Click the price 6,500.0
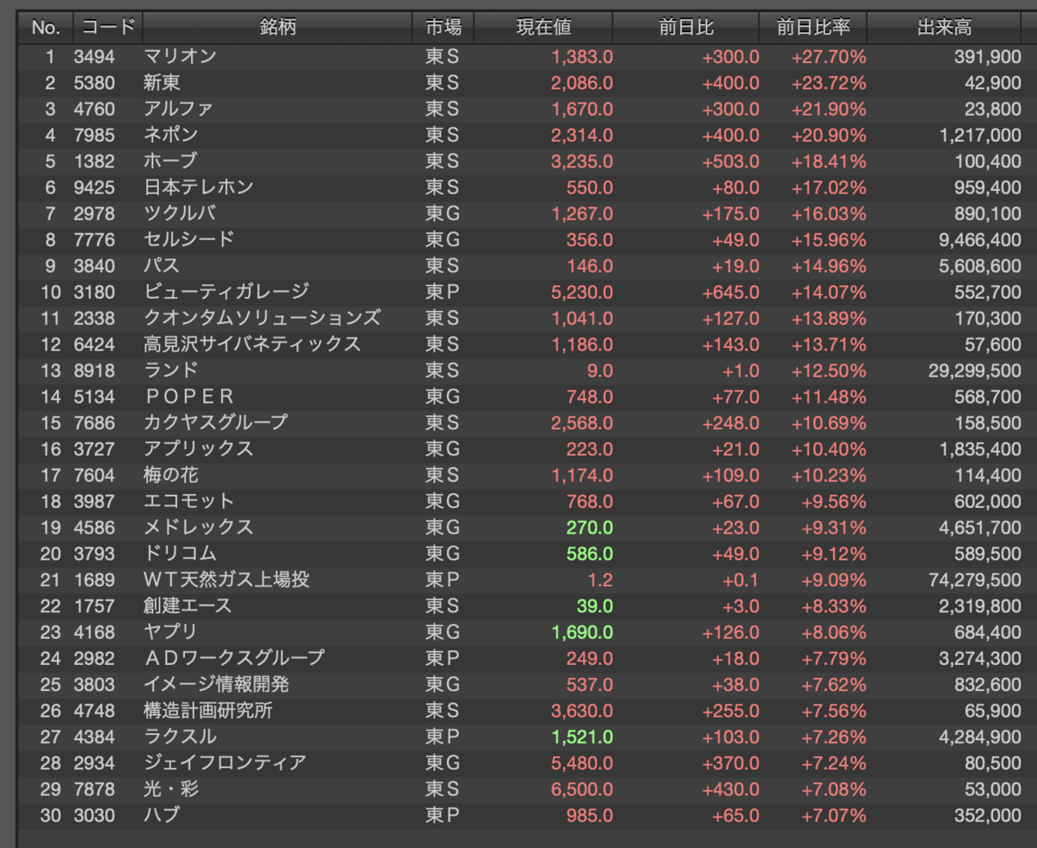 tap(582, 788)
